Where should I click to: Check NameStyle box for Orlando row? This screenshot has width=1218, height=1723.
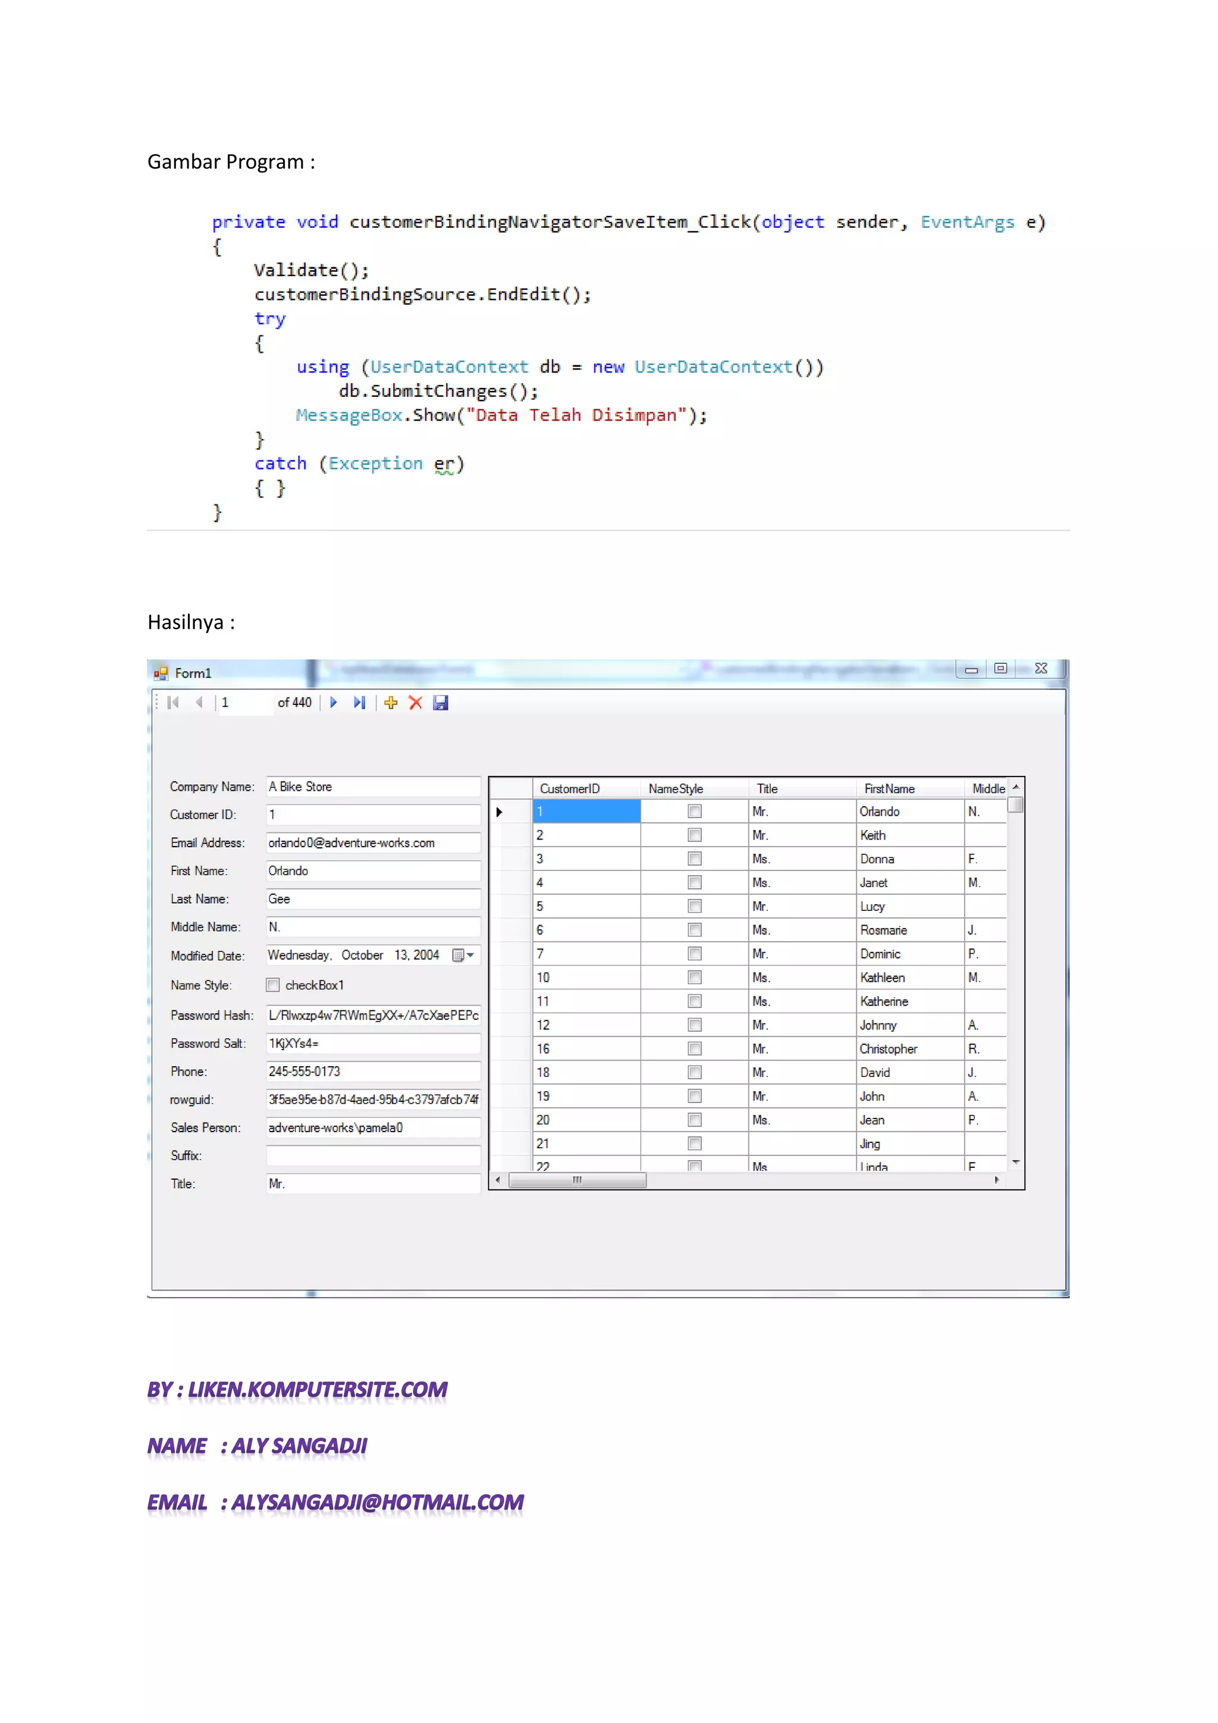pos(695,811)
